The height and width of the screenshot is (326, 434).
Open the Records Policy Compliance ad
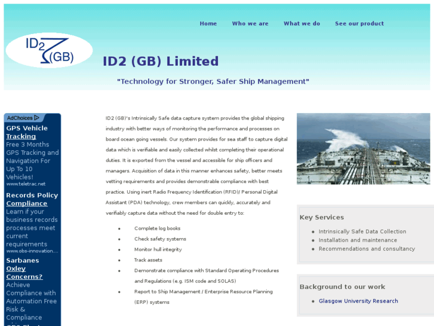[32, 199]
